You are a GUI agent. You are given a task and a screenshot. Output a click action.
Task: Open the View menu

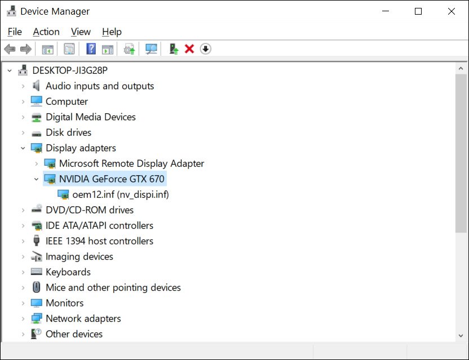click(81, 32)
